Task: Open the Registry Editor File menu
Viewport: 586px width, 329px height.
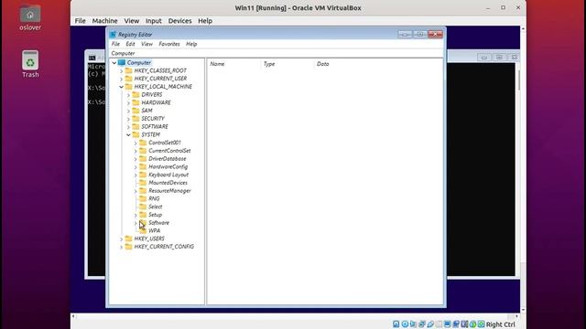Action: click(115, 44)
